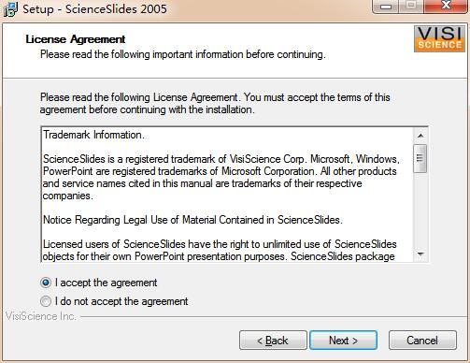
Task: Select "I do not accept the agreement" option
Action: click(x=46, y=301)
